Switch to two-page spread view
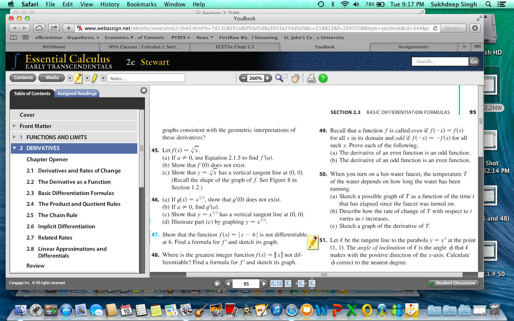The height and width of the screenshot is (321, 514). pyautogui.click(x=277, y=284)
